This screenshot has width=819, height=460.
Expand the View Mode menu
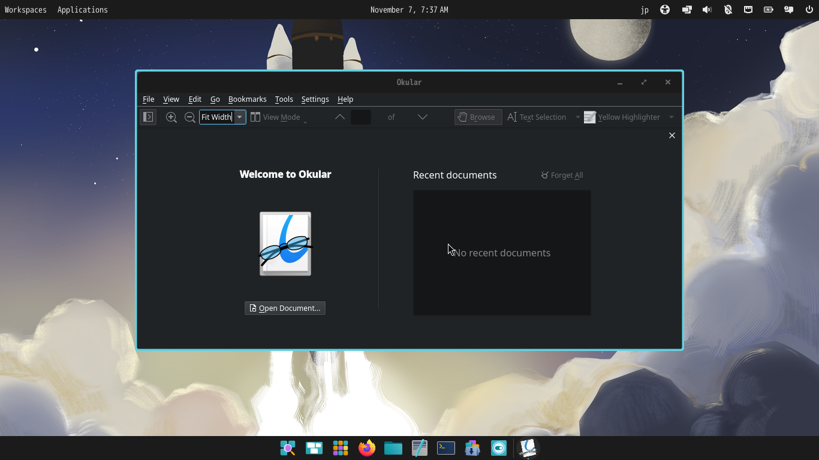[276, 117]
